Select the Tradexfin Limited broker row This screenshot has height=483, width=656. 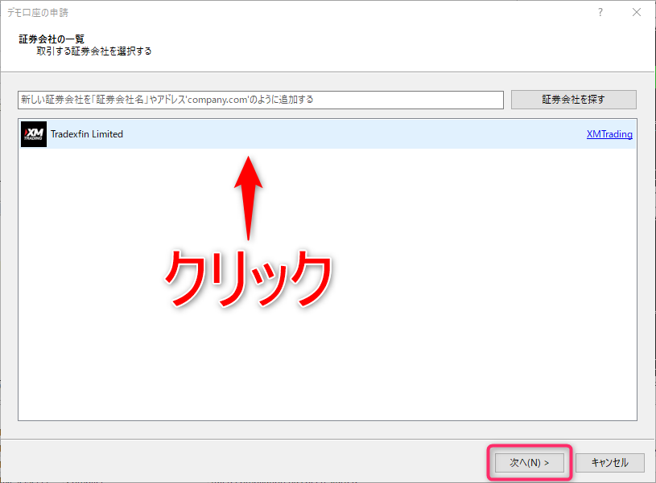pyautogui.click(x=328, y=134)
